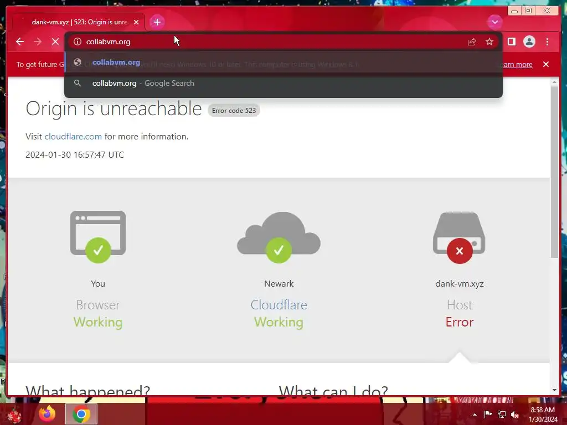Click the What happened? heading
Screen dimensions: 567x425
88,390
